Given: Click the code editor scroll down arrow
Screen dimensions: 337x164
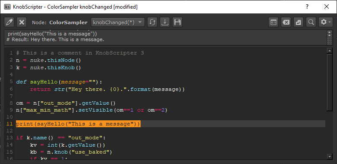Looking at the screenshot, I should click(330, 157).
